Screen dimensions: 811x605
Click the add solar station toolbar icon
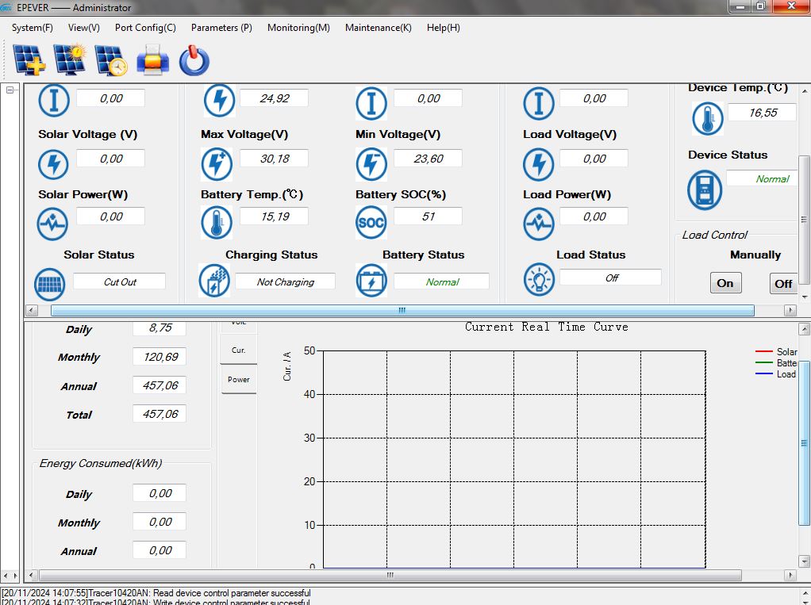pos(29,59)
